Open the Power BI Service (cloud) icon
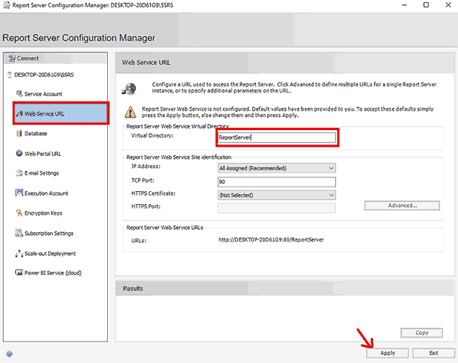This screenshot has width=458, height=363. pos(19,273)
